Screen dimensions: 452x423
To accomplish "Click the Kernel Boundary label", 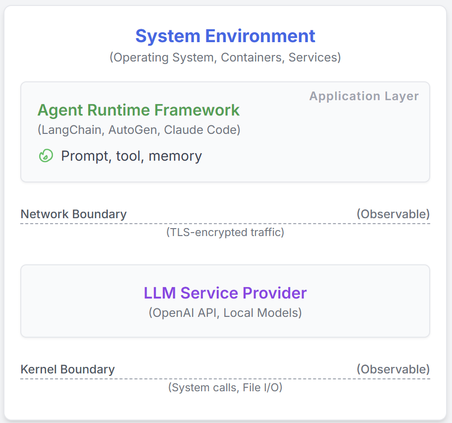I will 67,369.
